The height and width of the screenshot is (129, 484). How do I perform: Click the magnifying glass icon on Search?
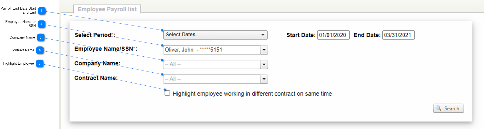(x=438, y=108)
